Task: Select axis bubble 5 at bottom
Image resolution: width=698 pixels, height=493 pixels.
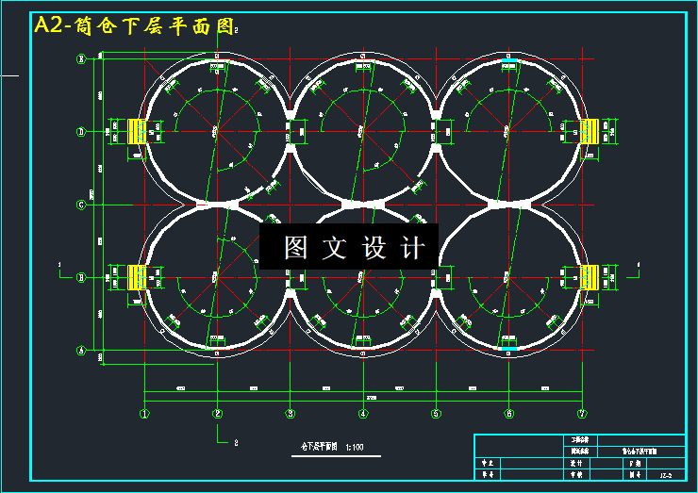Action: tap(436, 414)
